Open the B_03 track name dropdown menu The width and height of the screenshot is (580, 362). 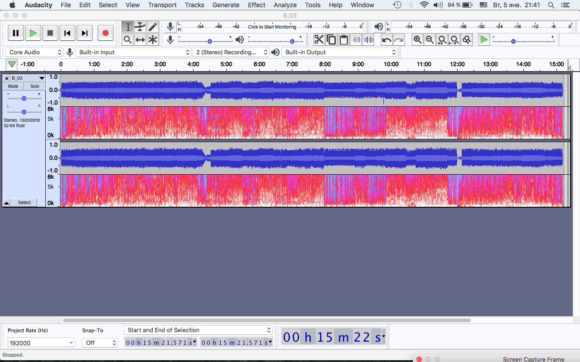tap(28, 78)
